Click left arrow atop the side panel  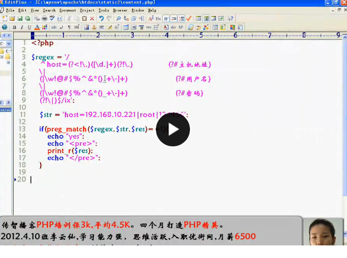4,35
